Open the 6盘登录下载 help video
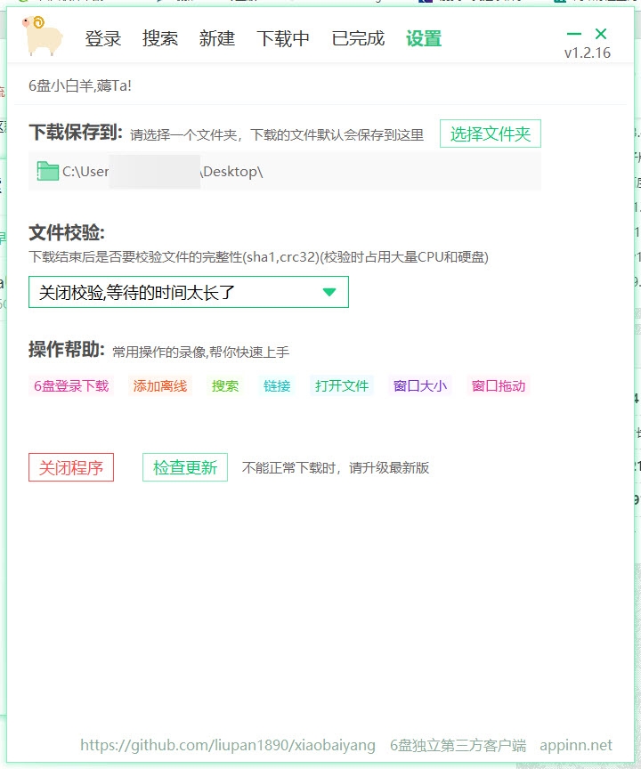 pyautogui.click(x=71, y=386)
